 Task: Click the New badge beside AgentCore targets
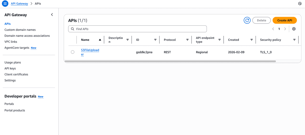[34, 48]
